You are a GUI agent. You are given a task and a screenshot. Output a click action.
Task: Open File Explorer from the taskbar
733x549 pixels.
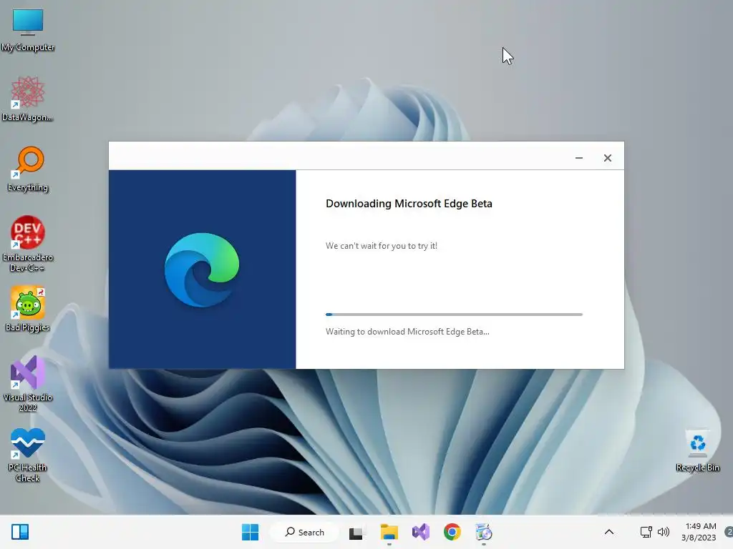point(389,532)
